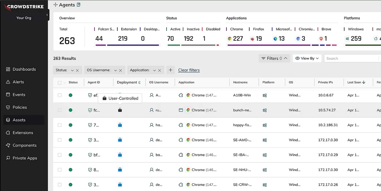Image resolution: width=381 pixels, height=191 pixels.
Task: Click the Windows icon in Platforms summary
Action: pyautogui.click(x=347, y=39)
